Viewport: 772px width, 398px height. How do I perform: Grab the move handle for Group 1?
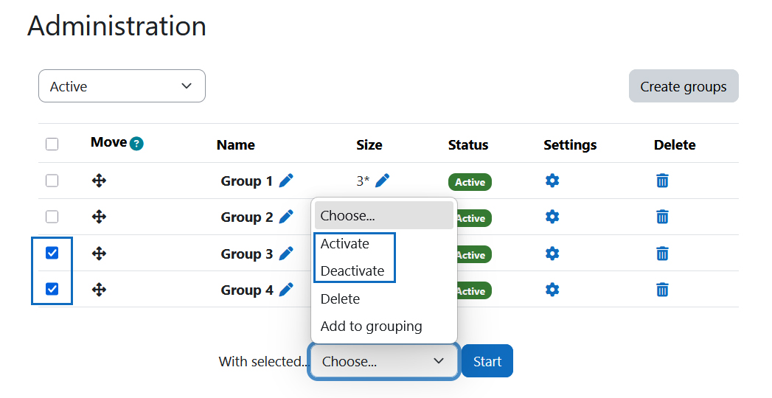pyautogui.click(x=99, y=181)
